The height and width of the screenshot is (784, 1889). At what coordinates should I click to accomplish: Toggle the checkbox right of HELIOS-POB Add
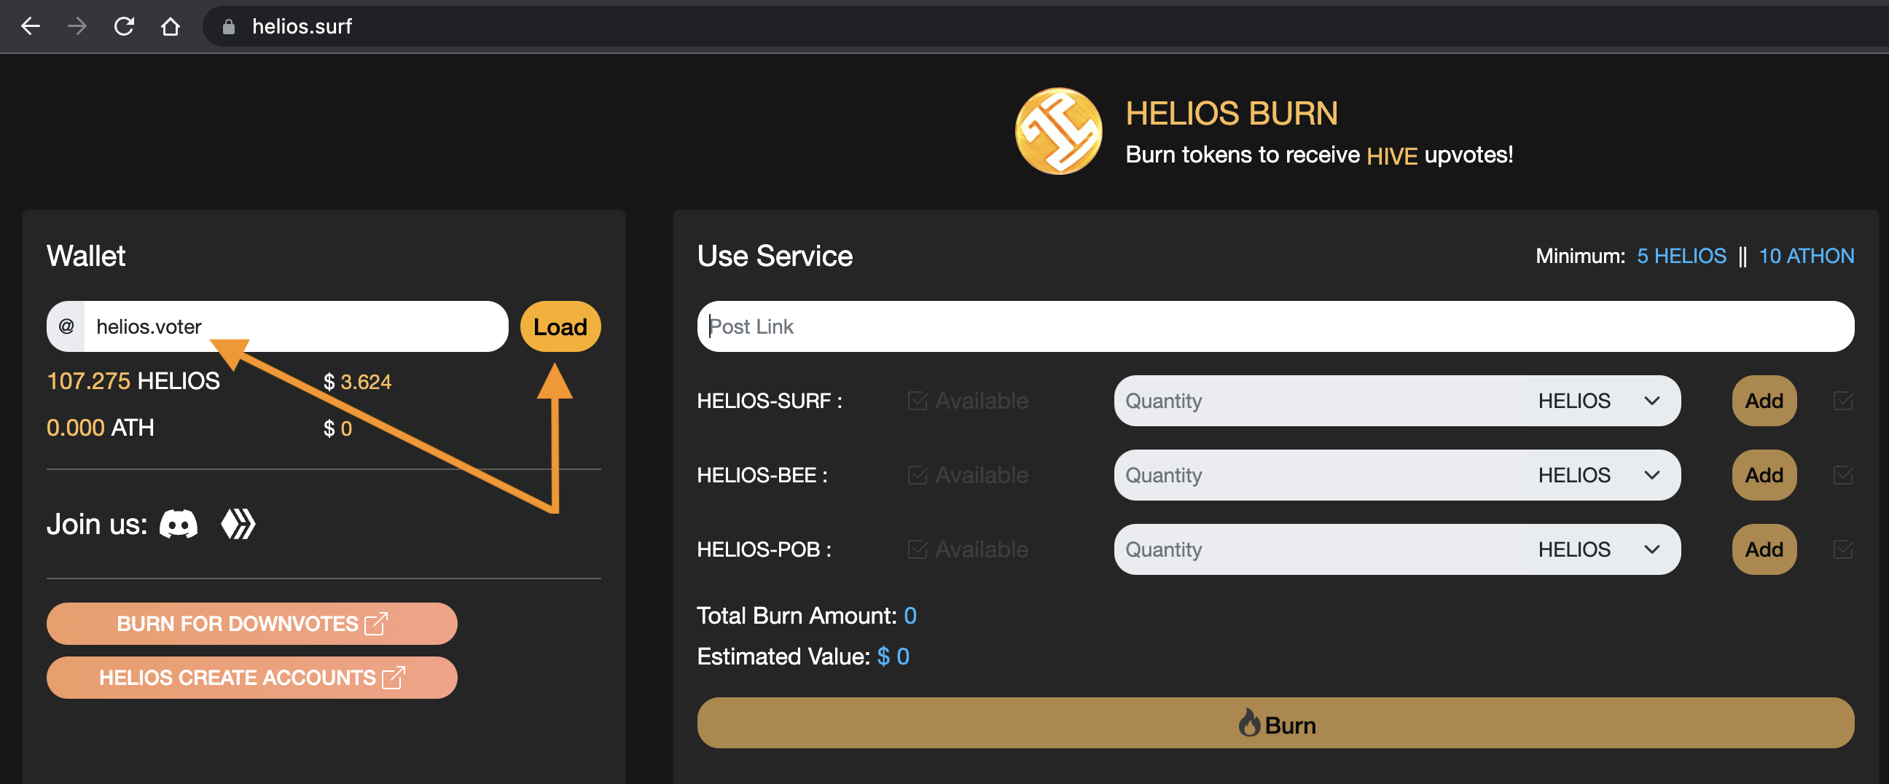pyautogui.click(x=1843, y=549)
